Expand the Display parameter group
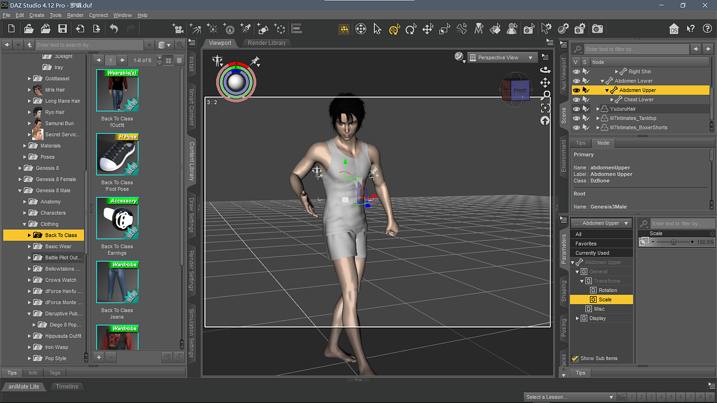This screenshot has width=717, height=403. 578,318
